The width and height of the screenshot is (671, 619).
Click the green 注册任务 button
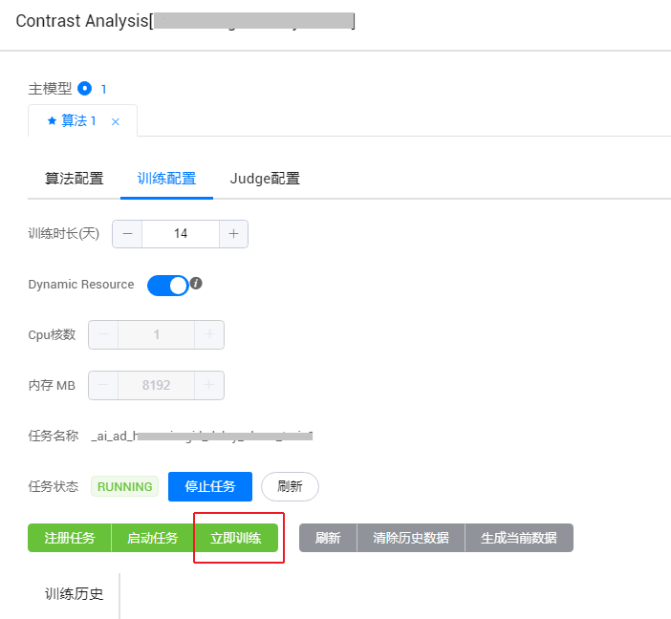[70, 538]
